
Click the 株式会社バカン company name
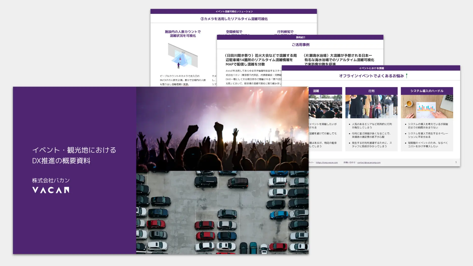51,180
